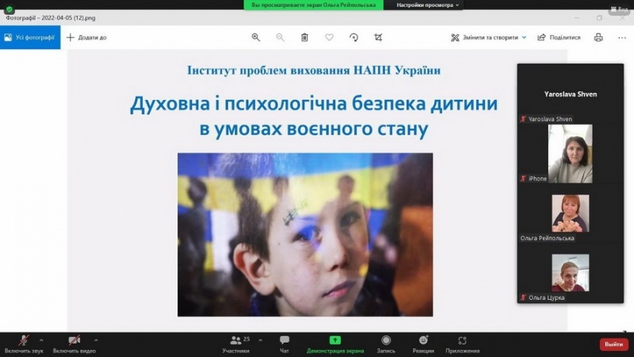This screenshot has width=634, height=357.
Task: Open Zoom chat panel (Чат)
Action: tap(285, 344)
